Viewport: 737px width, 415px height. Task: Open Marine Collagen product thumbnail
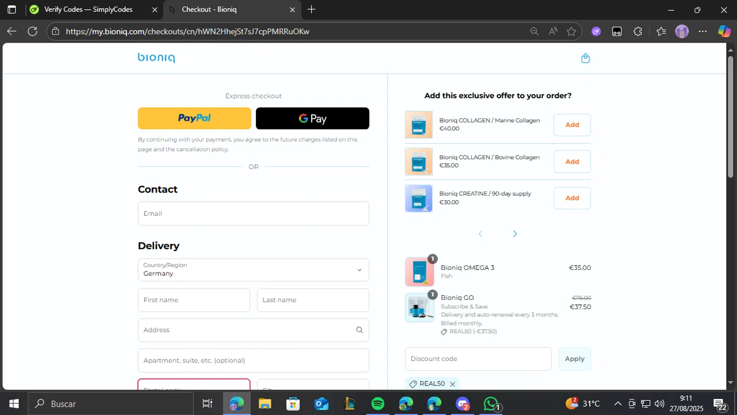[419, 125]
